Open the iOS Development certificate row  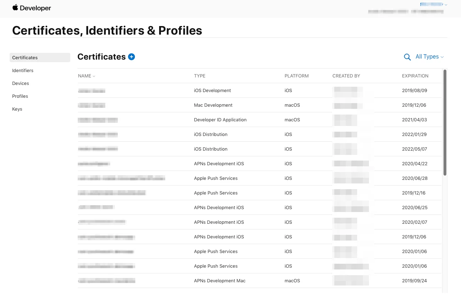click(x=212, y=91)
